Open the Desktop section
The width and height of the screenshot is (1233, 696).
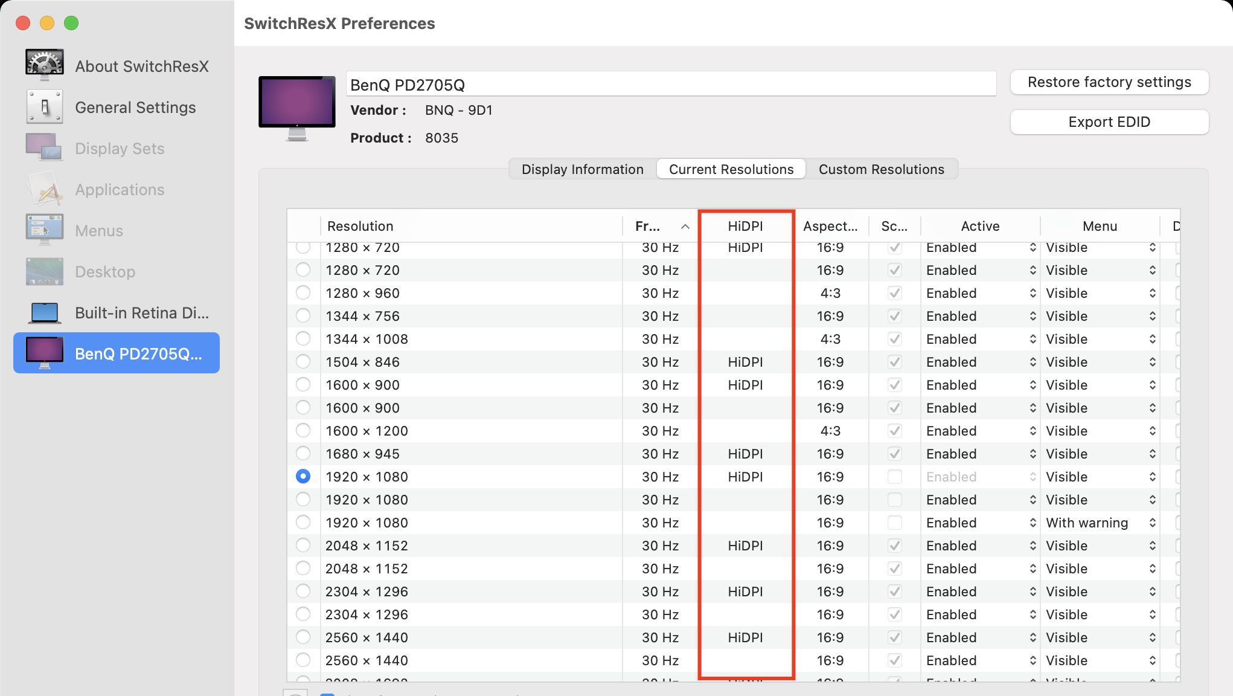coord(104,271)
